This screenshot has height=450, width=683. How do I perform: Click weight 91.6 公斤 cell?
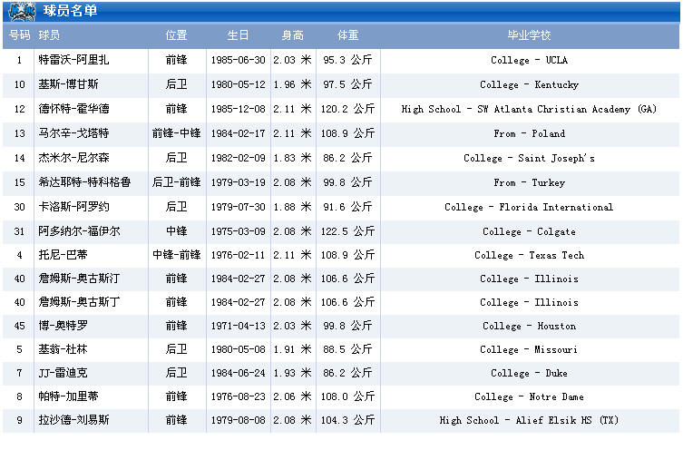(347, 207)
